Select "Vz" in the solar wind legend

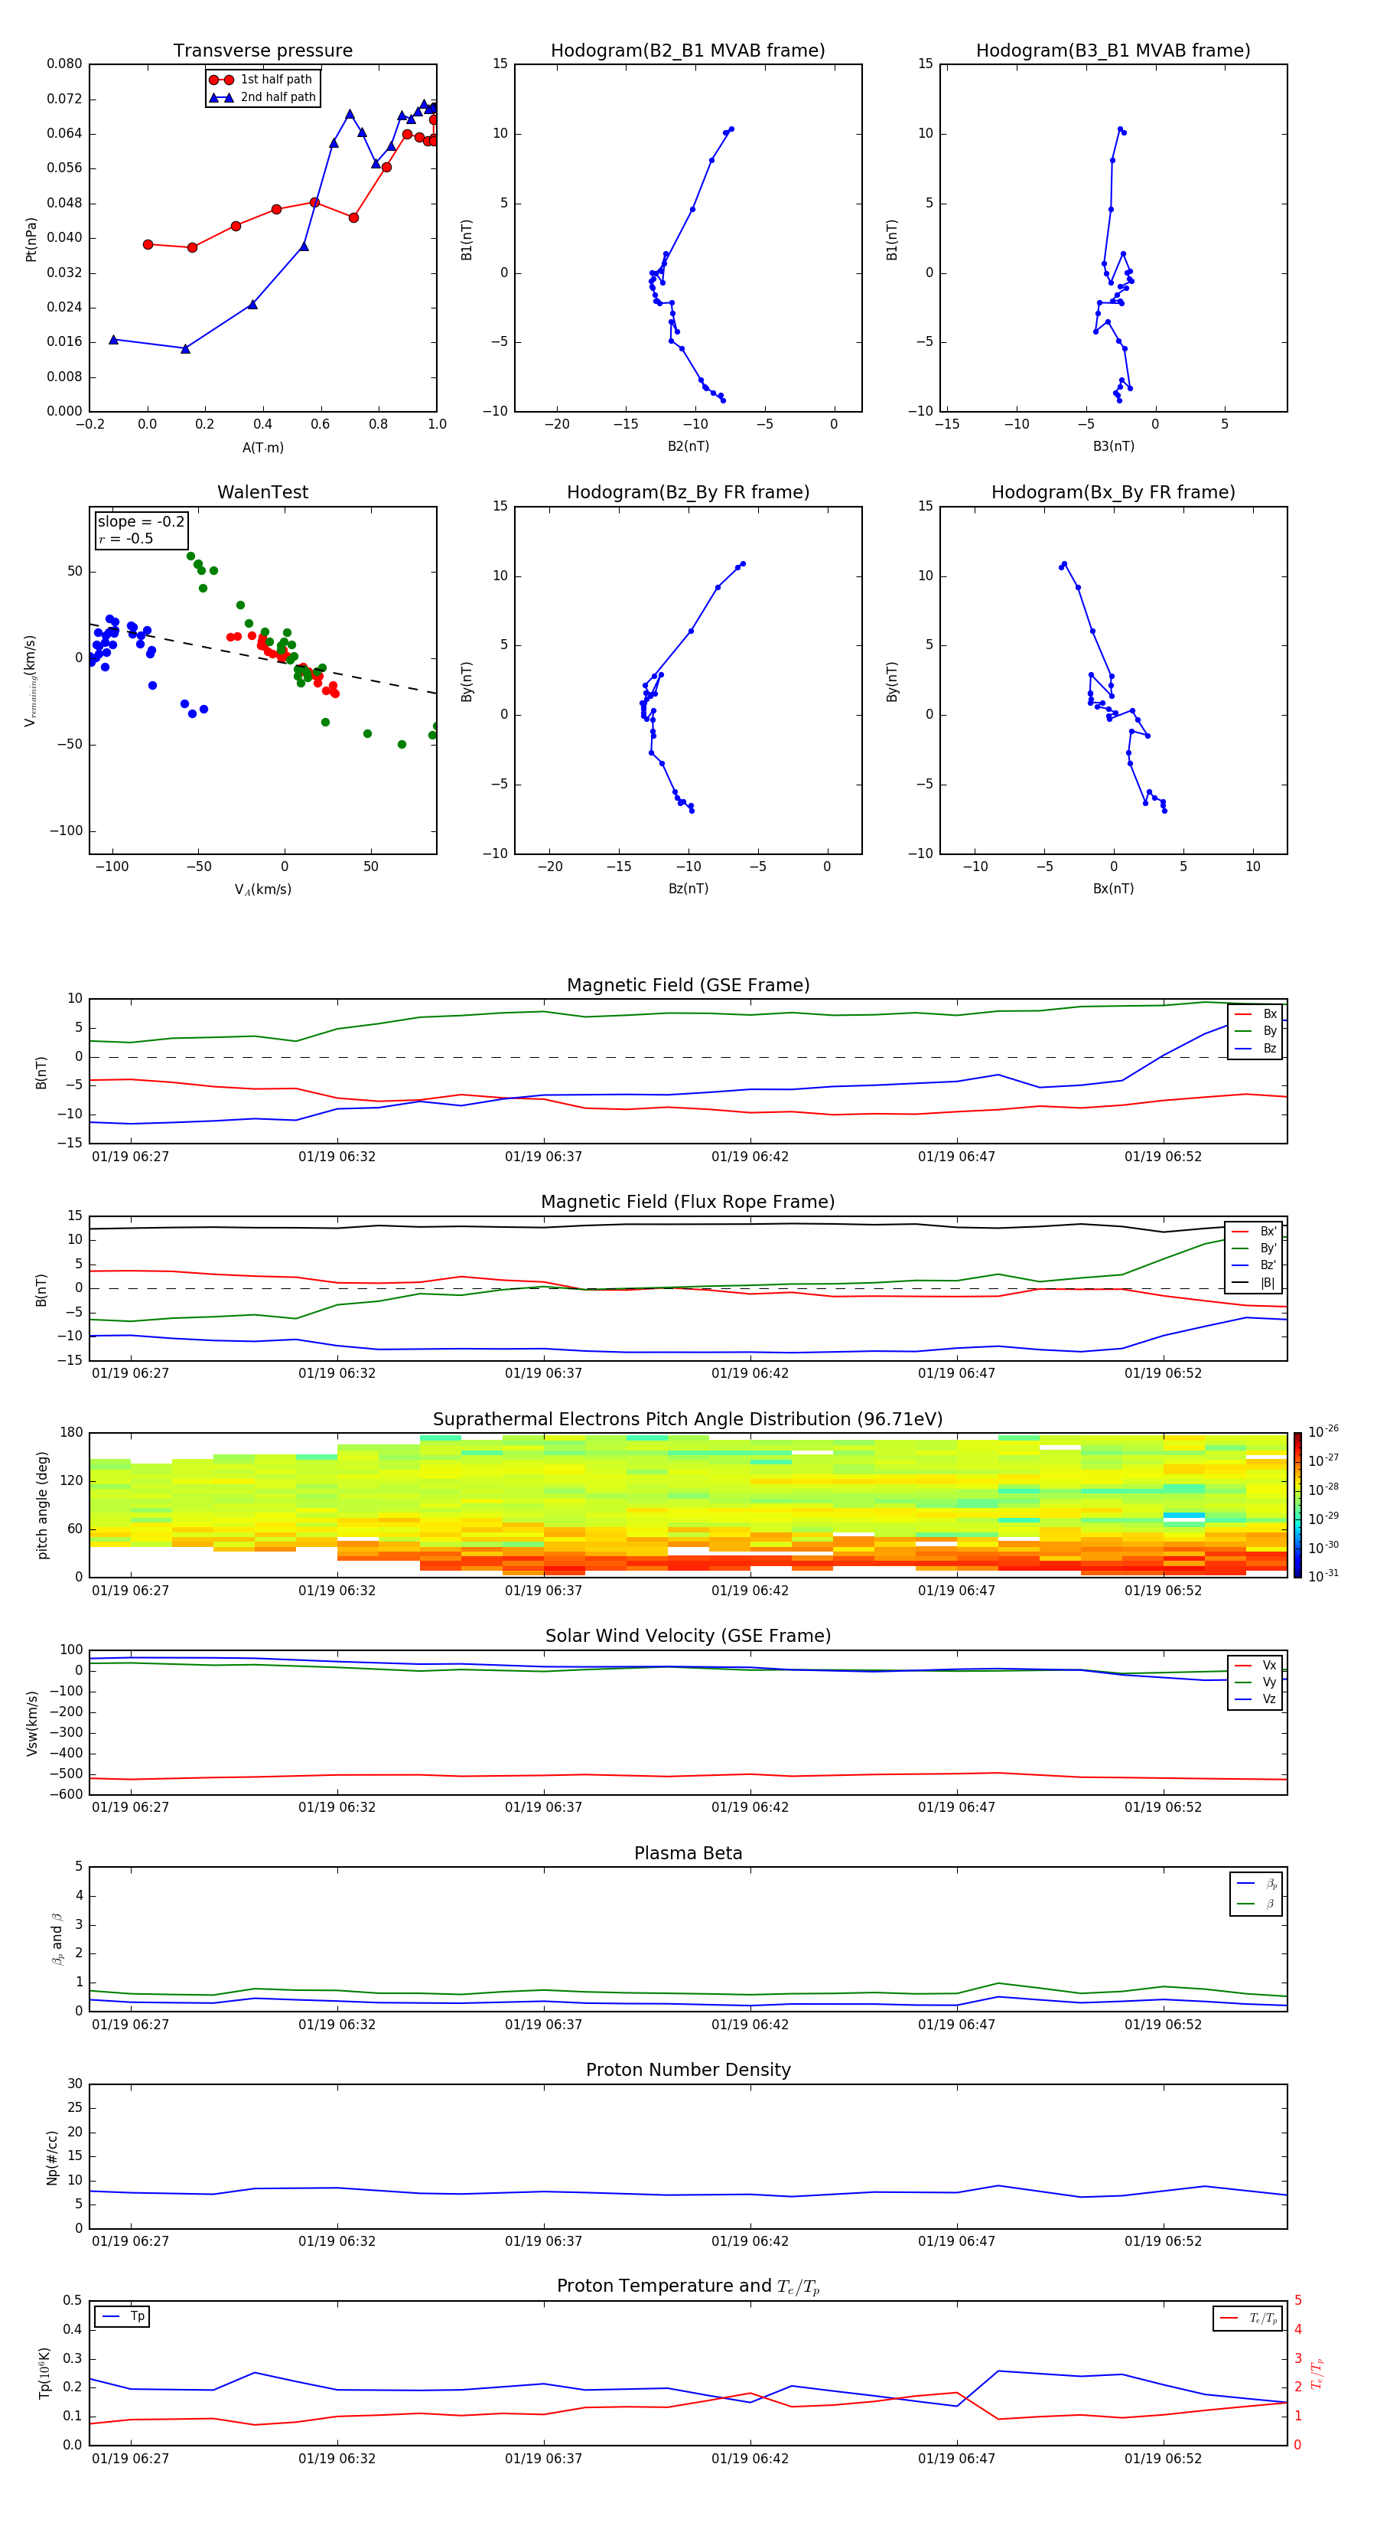(1255, 1699)
